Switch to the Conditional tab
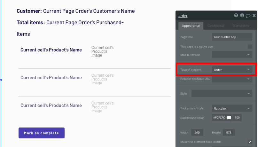Image resolution: width=258 pixels, height=147 pixels. [216, 26]
